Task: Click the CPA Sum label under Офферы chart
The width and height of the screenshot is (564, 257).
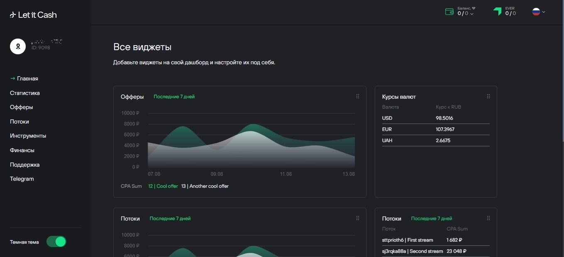Action: click(x=131, y=186)
